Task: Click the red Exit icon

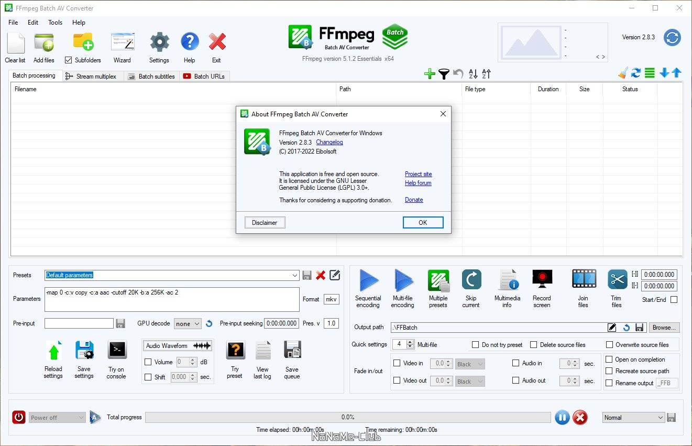Action: pos(217,42)
